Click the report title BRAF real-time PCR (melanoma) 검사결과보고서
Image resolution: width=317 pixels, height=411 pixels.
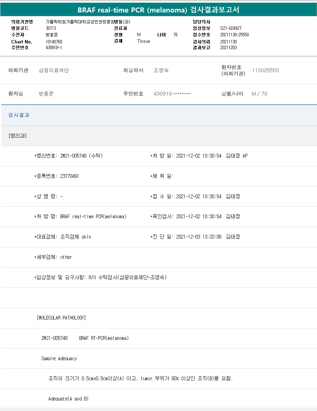[x=158, y=10]
